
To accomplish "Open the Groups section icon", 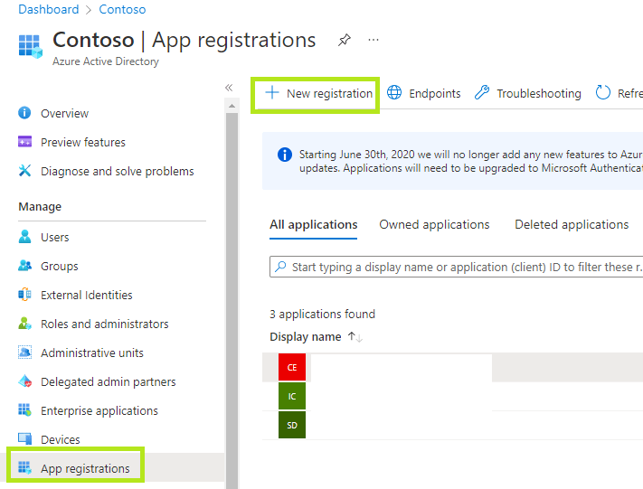I will (24, 266).
